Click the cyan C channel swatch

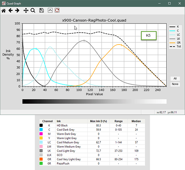[41, 130]
